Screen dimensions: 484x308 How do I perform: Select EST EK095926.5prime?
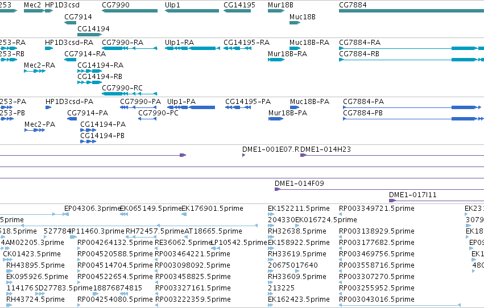tap(37, 277)
